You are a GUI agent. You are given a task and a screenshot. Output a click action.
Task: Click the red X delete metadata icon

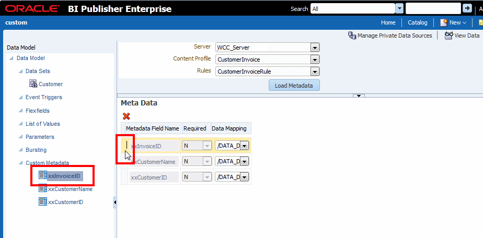pyautogui.click(x=126, y=116)
